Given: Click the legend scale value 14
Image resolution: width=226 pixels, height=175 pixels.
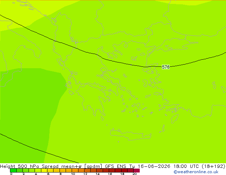Looking at the screenshot, I should (x=98, y=174).
